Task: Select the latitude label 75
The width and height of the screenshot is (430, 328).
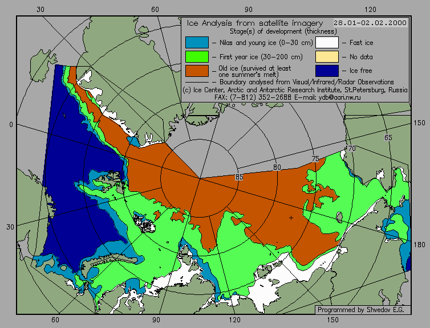Action: pos(315,158)
